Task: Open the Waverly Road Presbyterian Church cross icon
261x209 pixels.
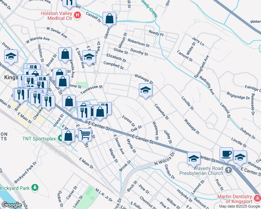Action: click(229, 170)
